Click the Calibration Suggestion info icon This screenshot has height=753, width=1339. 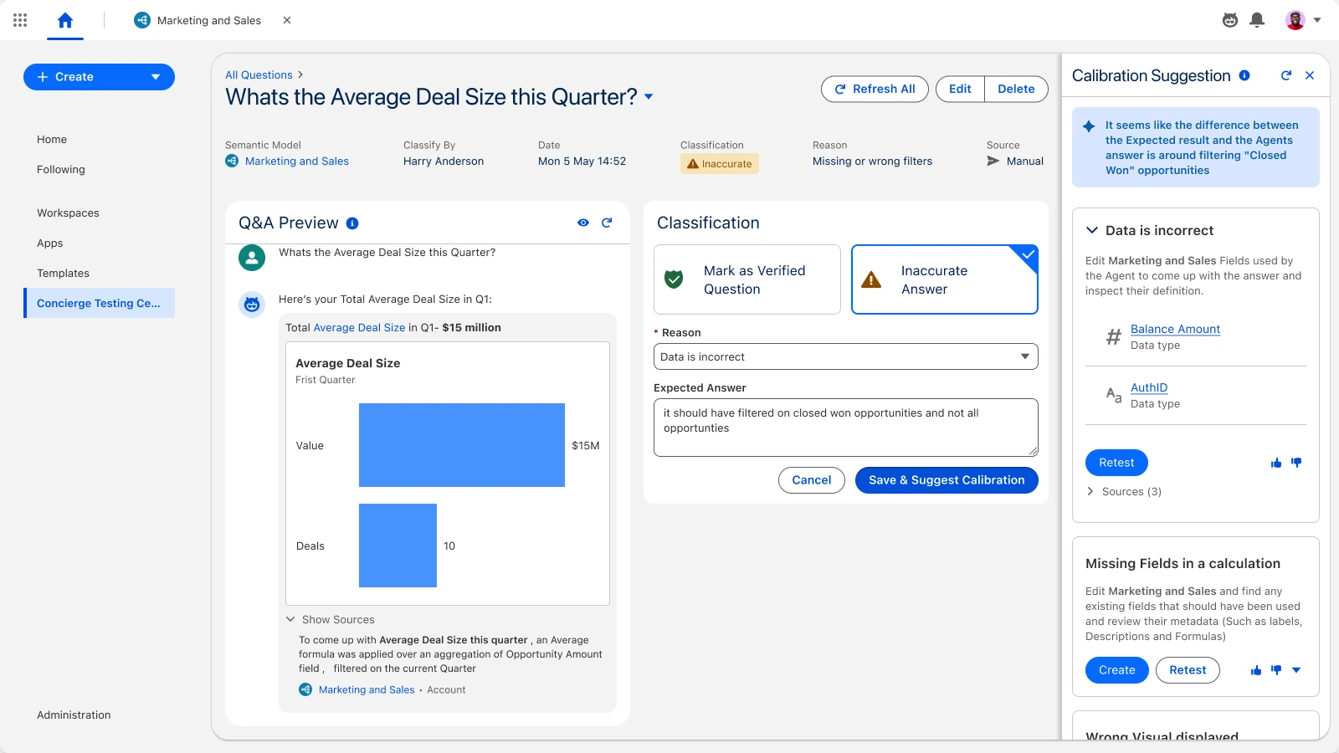pyautogui.click(x=1244, y=75)
